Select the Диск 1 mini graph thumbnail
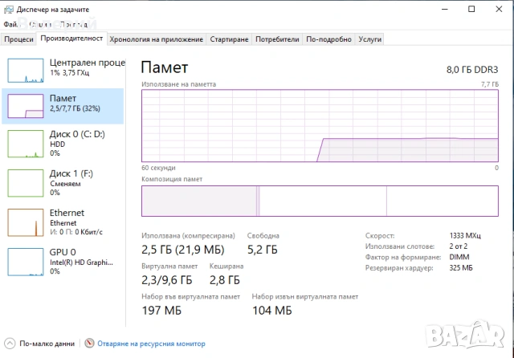The image size is (514, 358). (x=26, y=183)
